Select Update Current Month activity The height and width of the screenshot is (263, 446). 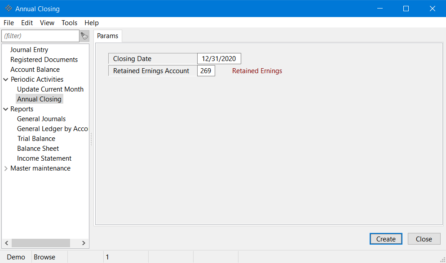coord(50,89)
